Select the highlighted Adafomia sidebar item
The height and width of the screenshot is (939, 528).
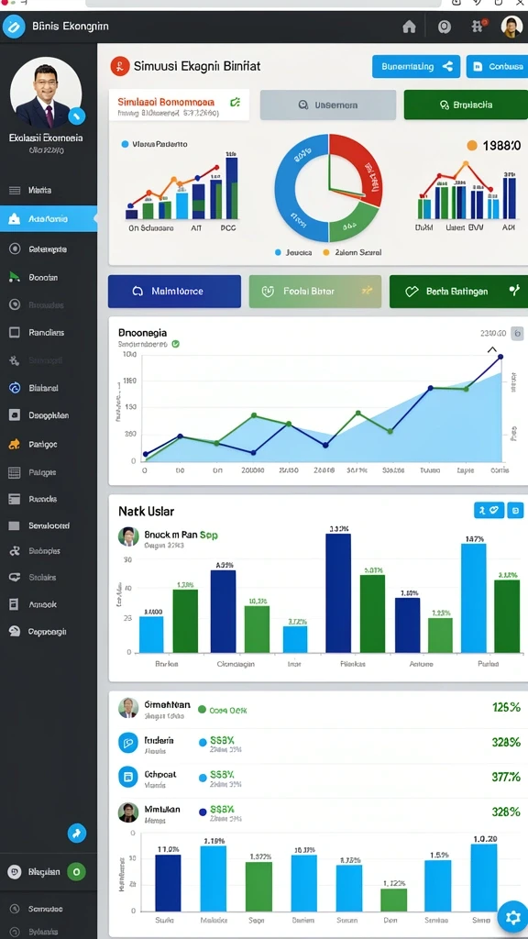pos(49,219)
